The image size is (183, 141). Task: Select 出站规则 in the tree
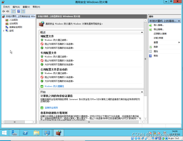click(14, 23)
